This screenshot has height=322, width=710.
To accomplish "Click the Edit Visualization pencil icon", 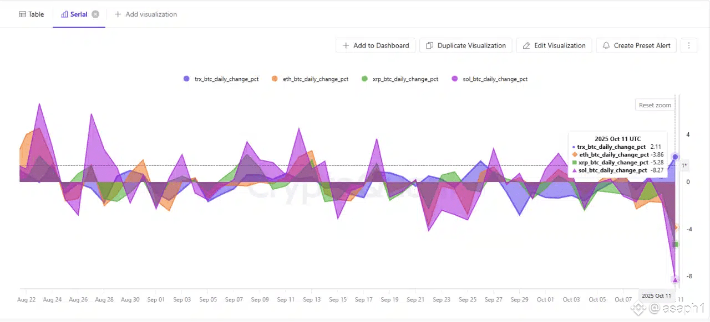I will (526, 45).
